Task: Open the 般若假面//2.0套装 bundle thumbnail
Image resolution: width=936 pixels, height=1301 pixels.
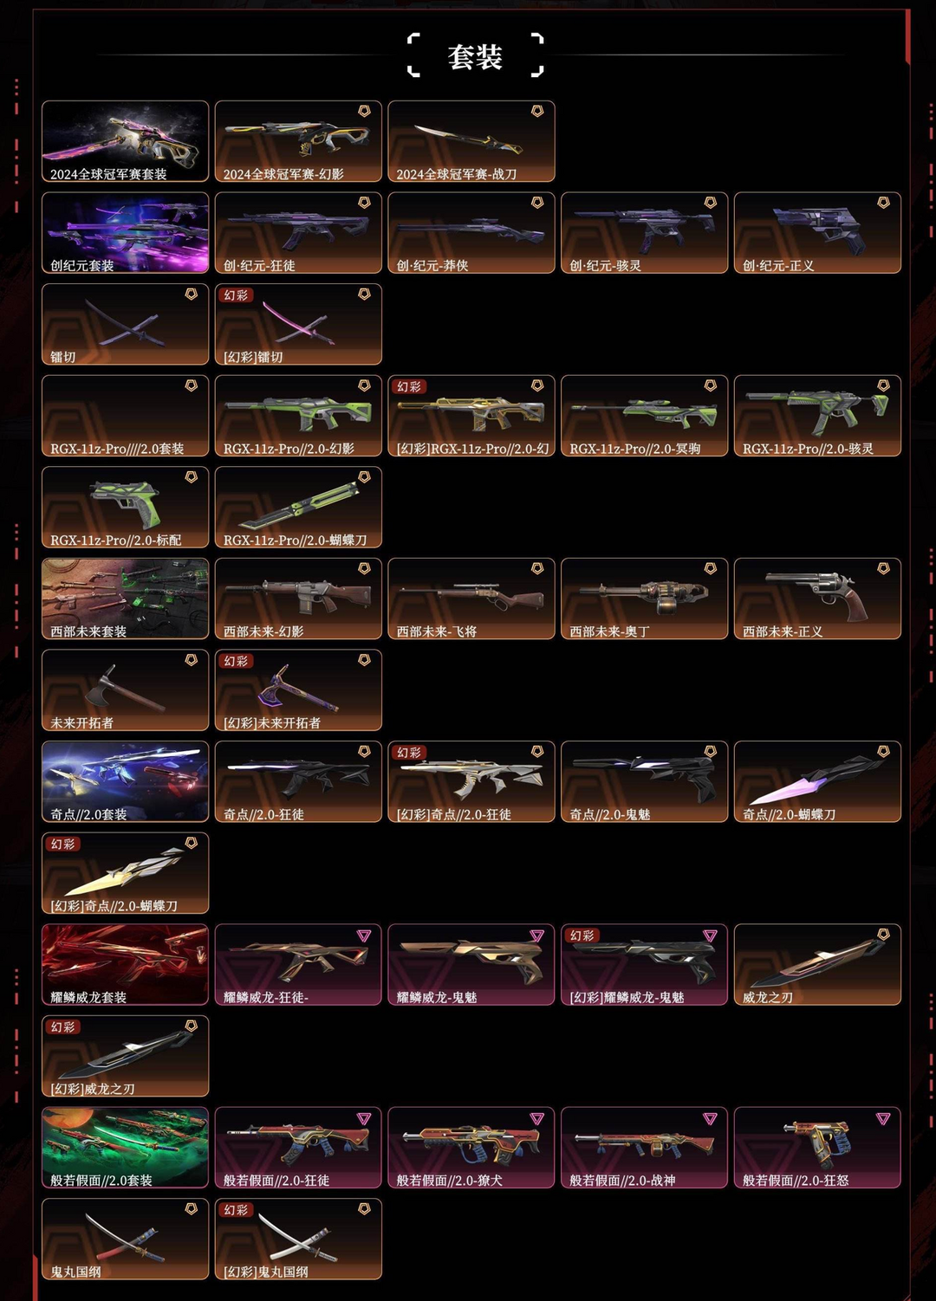Action: pyautogui.click(x=126, y=1148)
